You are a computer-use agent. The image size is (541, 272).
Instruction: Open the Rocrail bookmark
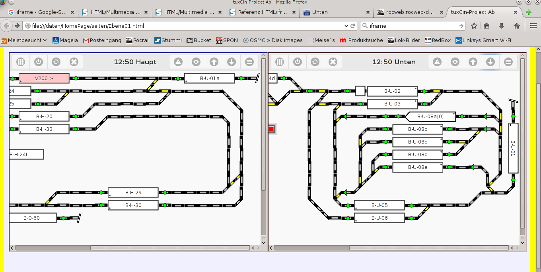(138, 40)
